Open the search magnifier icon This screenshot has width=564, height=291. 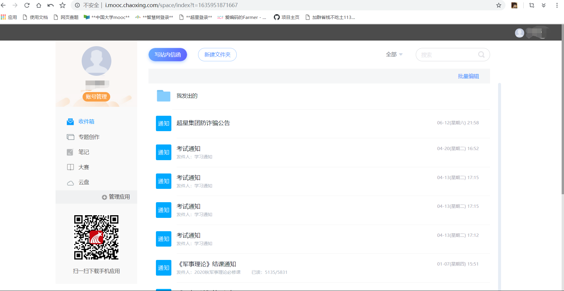481,54
